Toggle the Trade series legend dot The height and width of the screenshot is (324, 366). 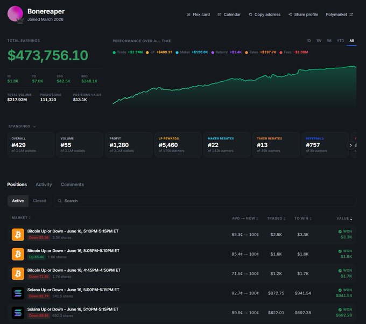[x=114, y=52]
